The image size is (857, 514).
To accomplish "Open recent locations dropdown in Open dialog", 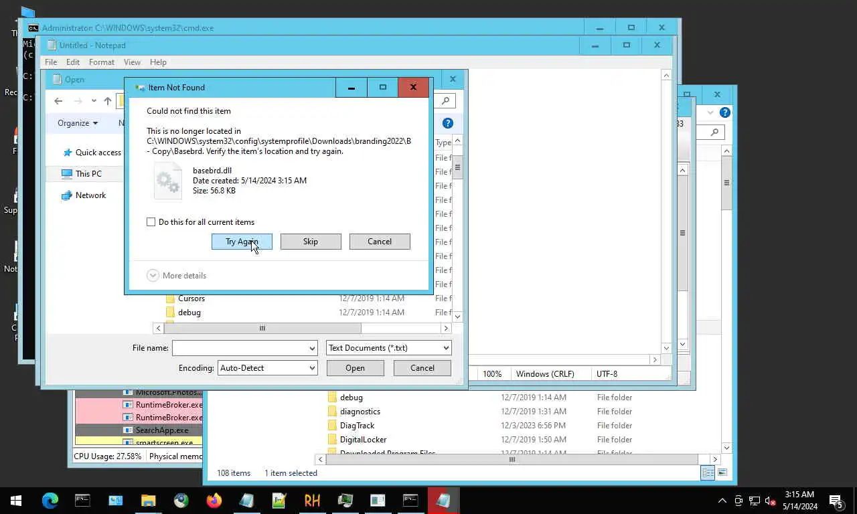I will [x=94, y=101].
